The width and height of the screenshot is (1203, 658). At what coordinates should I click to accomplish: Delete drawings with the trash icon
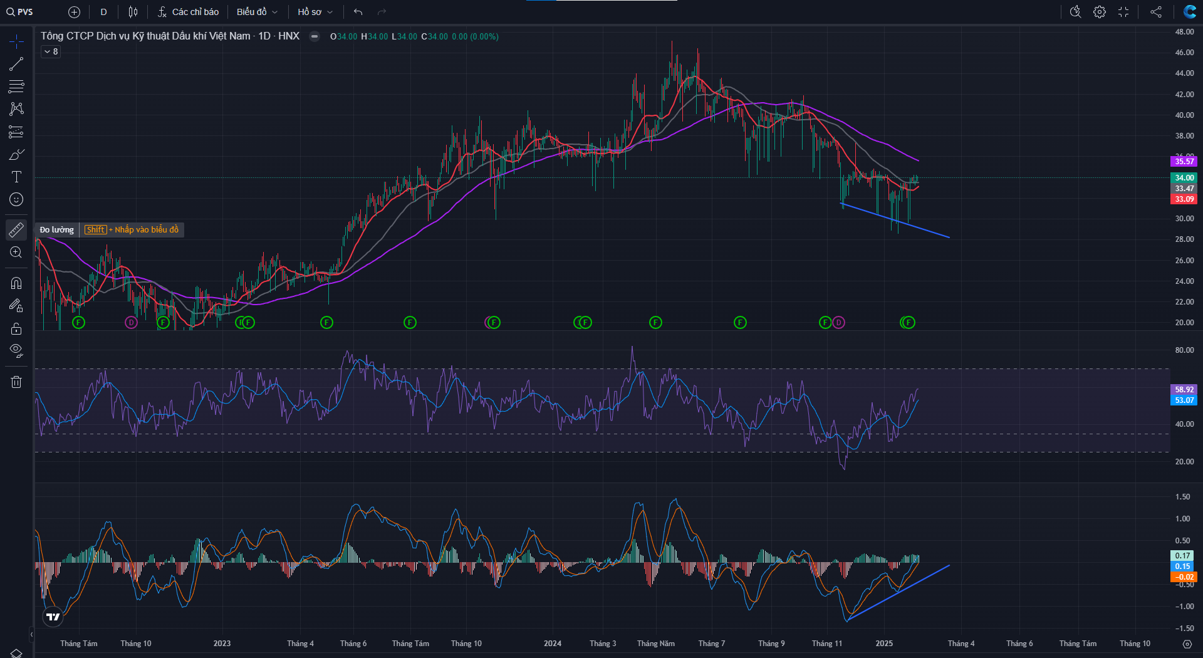(16, 382)
